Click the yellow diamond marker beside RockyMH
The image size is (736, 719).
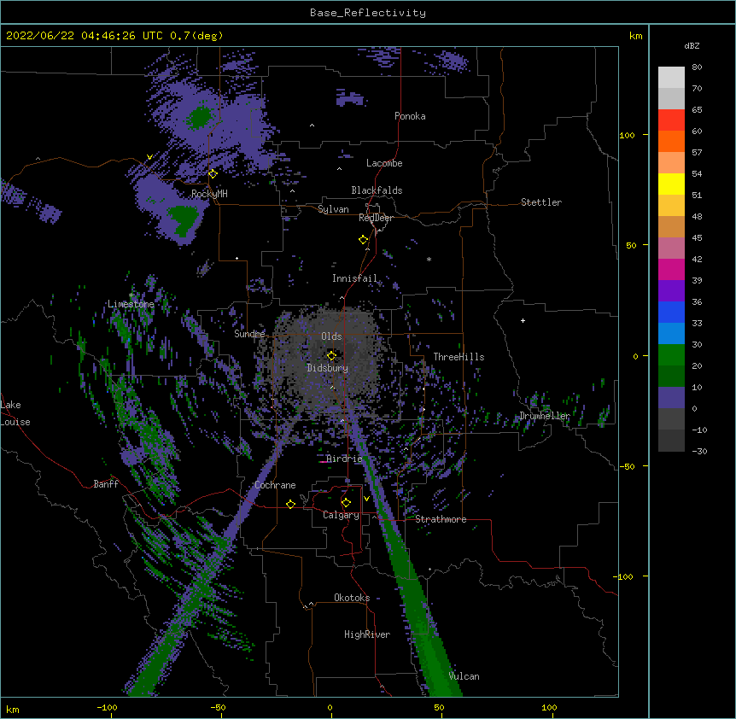pyautogui.click(x=213, y=173)
